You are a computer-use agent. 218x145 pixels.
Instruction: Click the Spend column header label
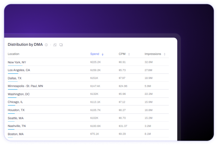tap(95, 54)
